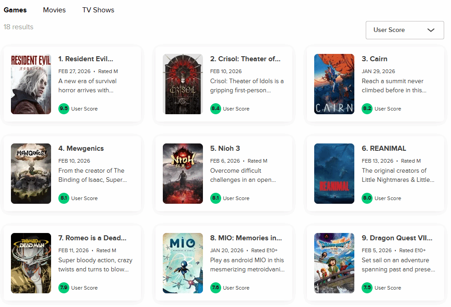Open the Resident Evil Requiem cover image
Screen dimensions: 451x307
(31, 84)
